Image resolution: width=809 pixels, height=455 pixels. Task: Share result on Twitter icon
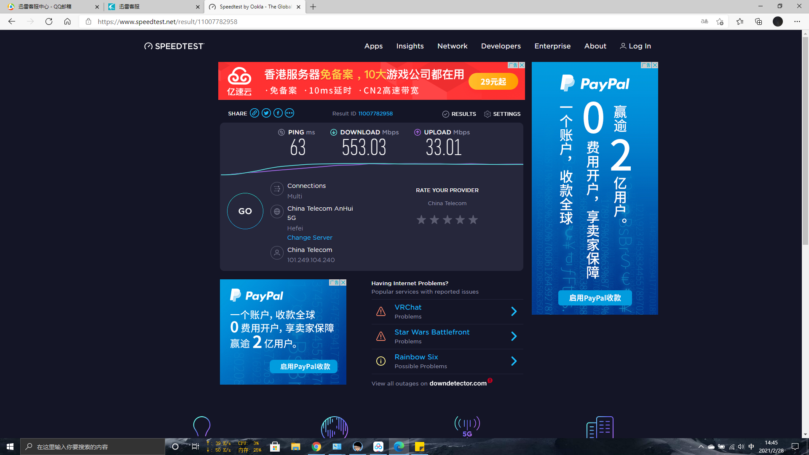pos(266,113)
